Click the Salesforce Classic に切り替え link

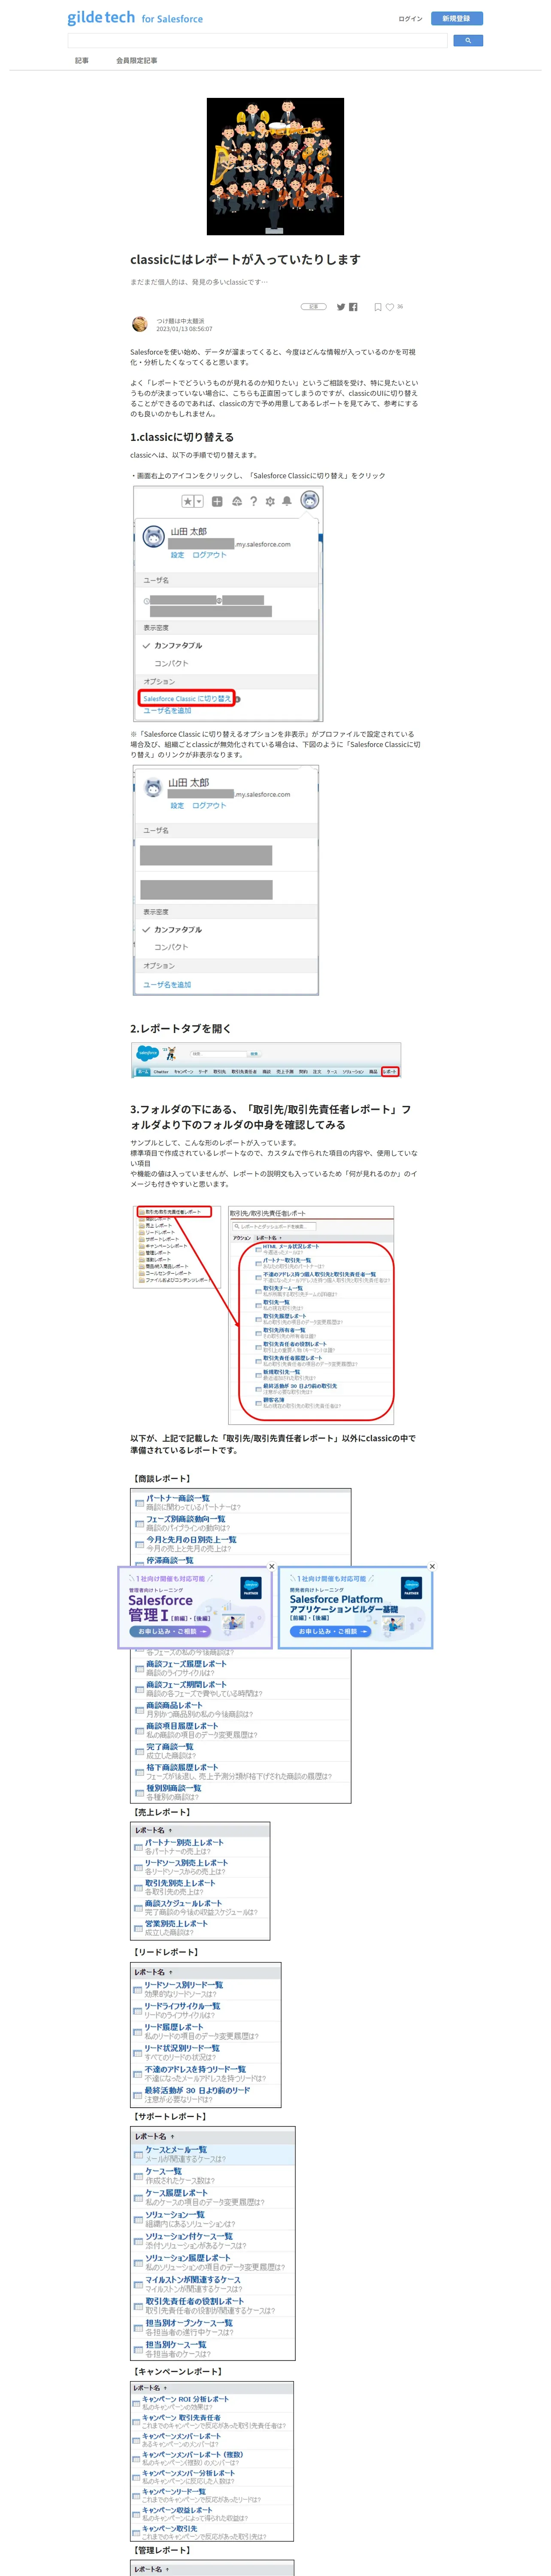click(187, 698)
